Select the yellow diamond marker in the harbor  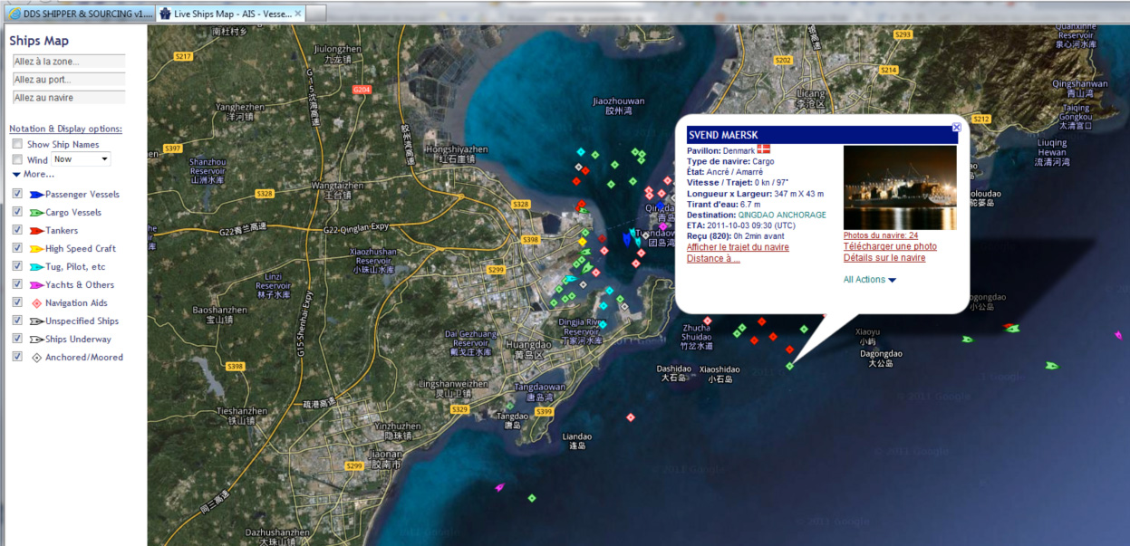(582, 242)
